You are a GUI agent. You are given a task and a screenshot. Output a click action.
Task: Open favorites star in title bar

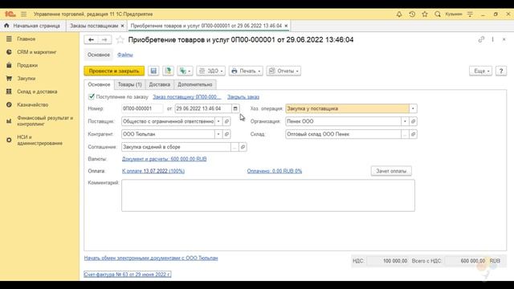(x=425, y=14)
